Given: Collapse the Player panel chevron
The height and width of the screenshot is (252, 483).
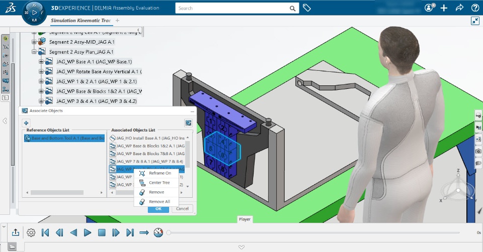Looking at the screenshot, I should pyautogui.click(x=4, y=226).
